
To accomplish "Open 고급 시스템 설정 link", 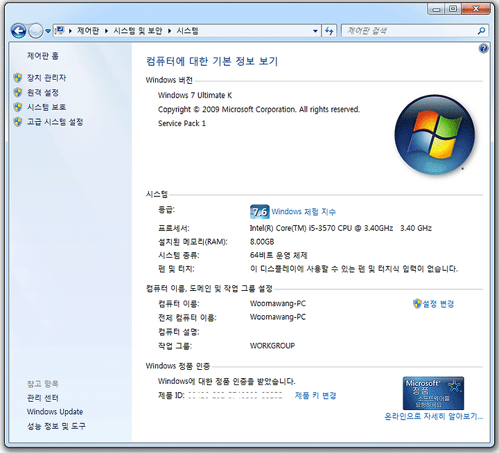I will click(x=55, y=122).
